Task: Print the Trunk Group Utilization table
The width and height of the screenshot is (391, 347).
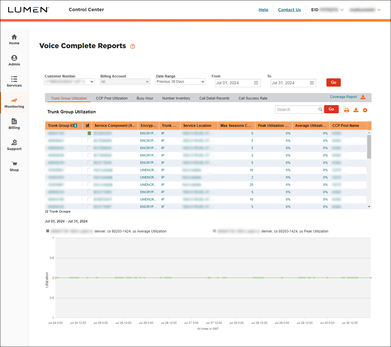Action: (347, 110)
